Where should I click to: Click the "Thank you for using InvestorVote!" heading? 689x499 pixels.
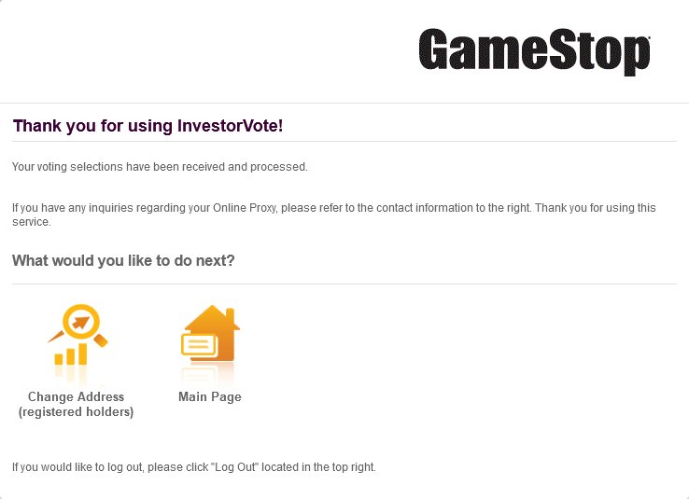click(x=148, y=126)
